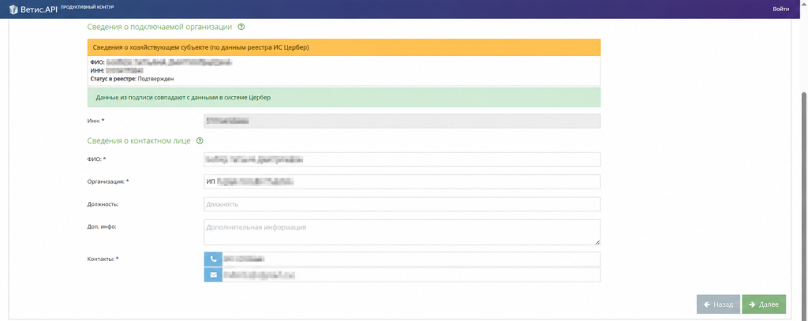Click the Ветис.API logo icon
808x321 pixels.
pos(13,9)
